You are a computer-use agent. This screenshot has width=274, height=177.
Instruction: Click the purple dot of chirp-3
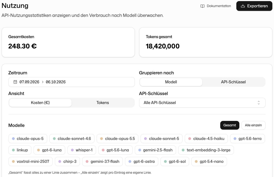[x=60, y=161]
